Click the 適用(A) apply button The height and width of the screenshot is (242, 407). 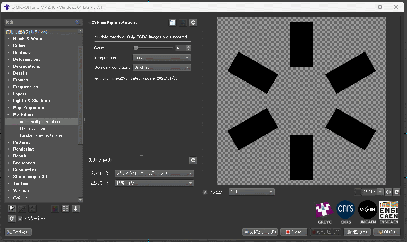pos(357,232)
